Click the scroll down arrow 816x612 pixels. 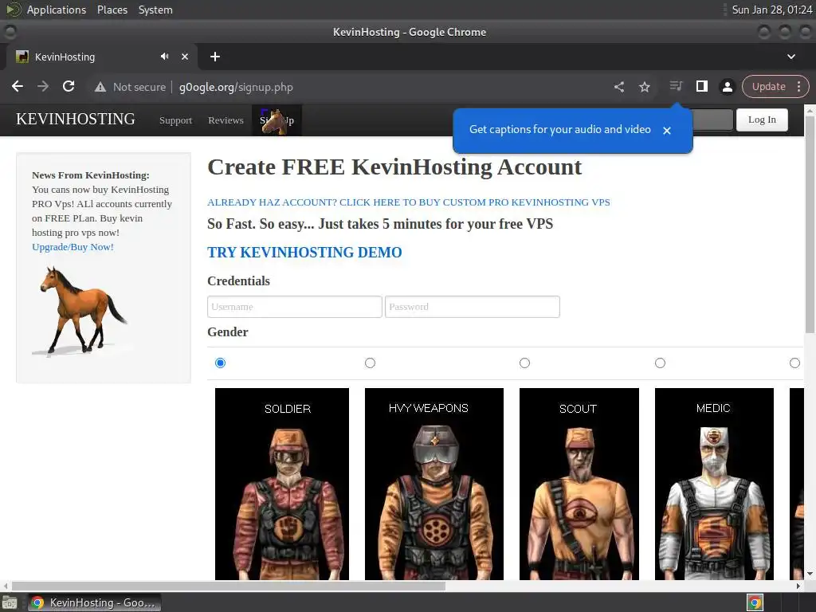(810, 574)
